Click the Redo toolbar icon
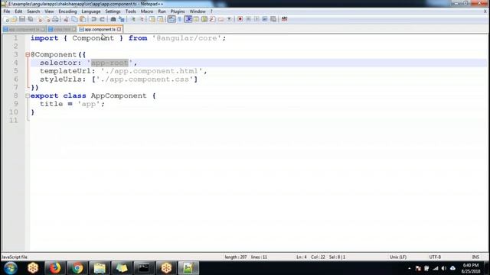Image resolution: width=490 pixels, height=275 pixels. point(102,19)
